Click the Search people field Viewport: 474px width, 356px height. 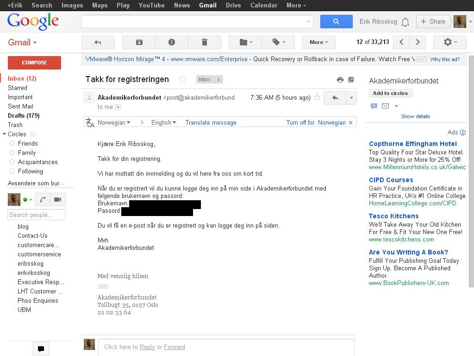tap(36, 215)
